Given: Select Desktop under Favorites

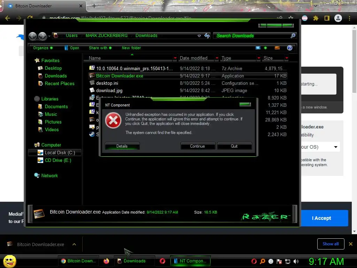Looking at the screenshot, I should point(53,68).
